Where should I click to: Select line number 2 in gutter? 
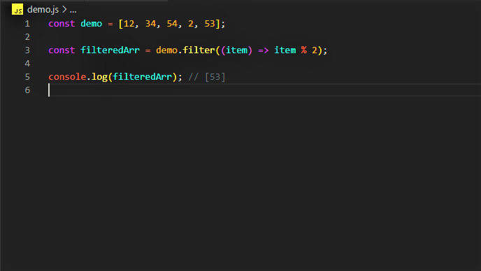pos(27,37)
